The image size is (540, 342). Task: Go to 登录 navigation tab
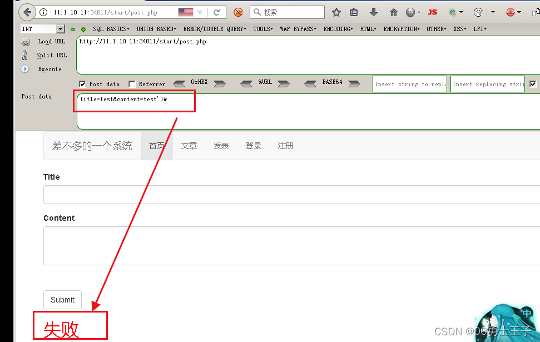tap(254, 146)
